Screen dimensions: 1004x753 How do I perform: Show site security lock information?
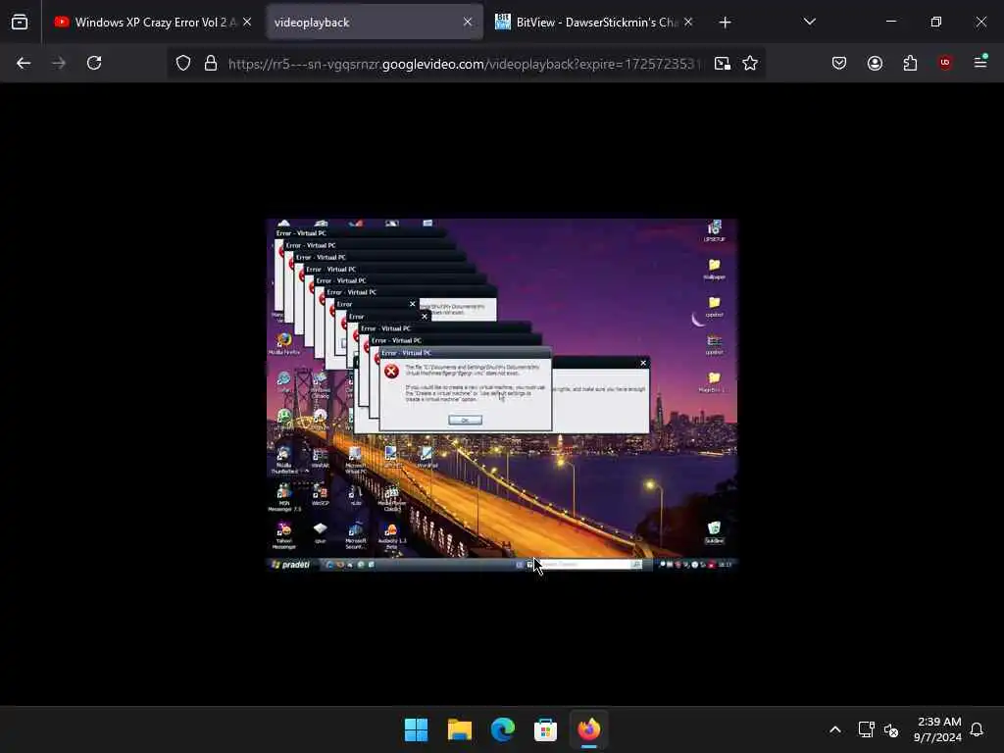[210, 63]
